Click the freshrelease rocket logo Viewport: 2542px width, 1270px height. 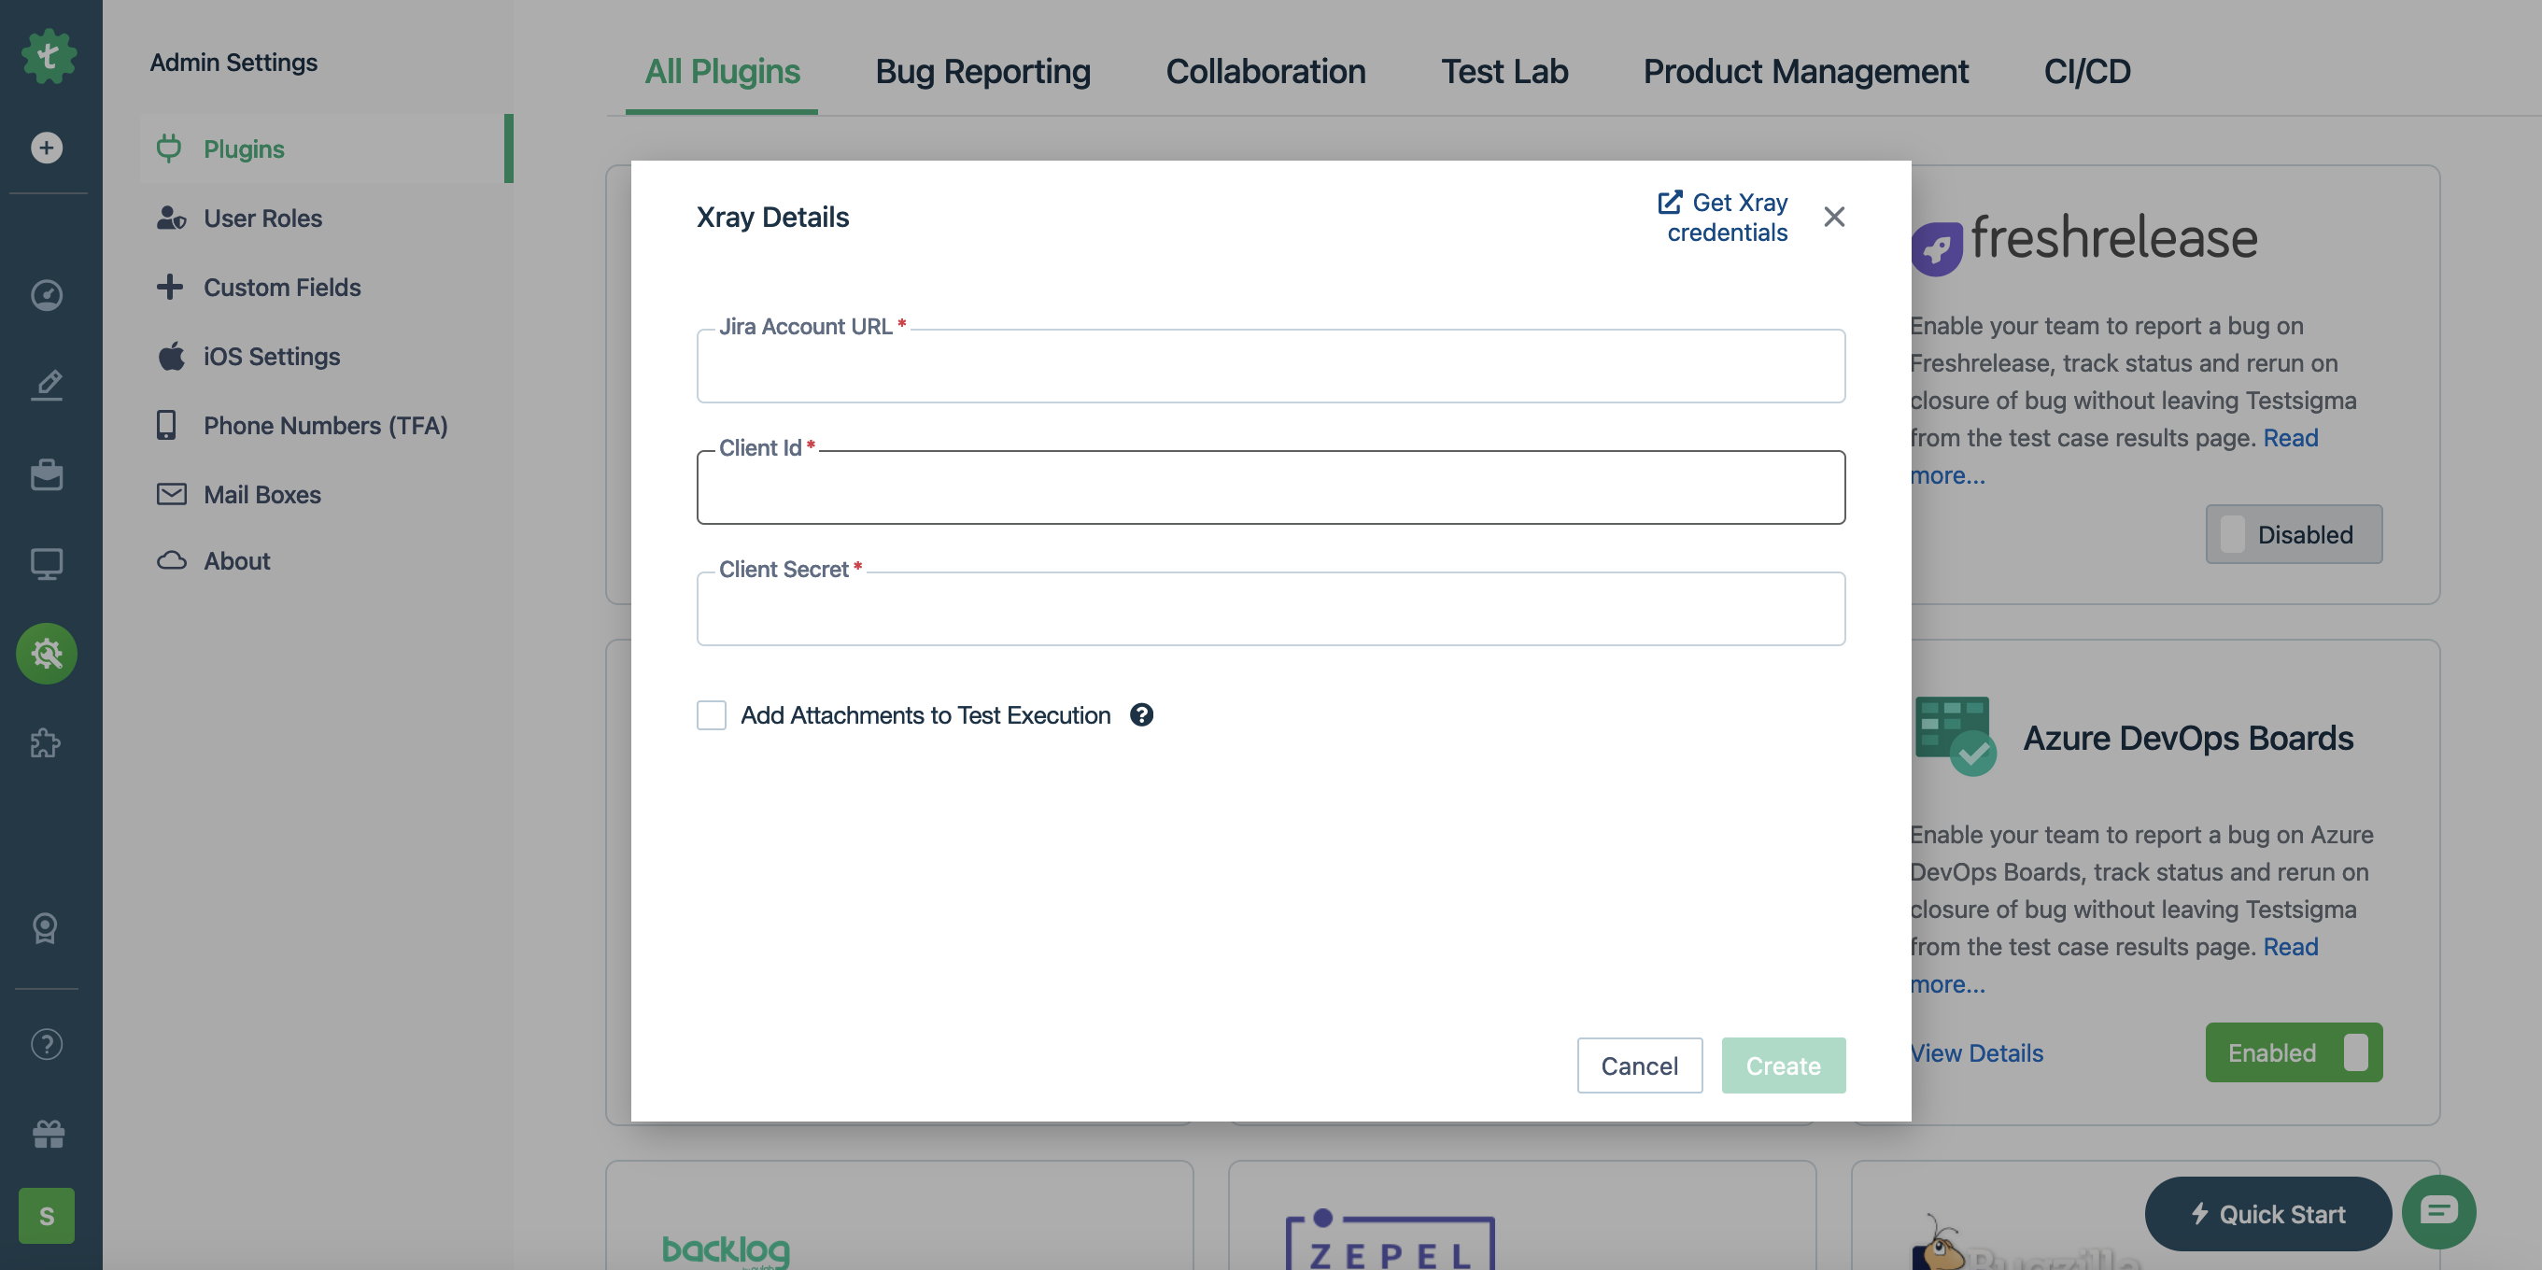tap(1936, 247)
